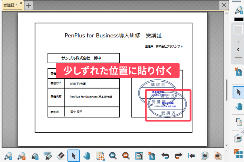Redo the last undone action

click(x=178, y=156)
